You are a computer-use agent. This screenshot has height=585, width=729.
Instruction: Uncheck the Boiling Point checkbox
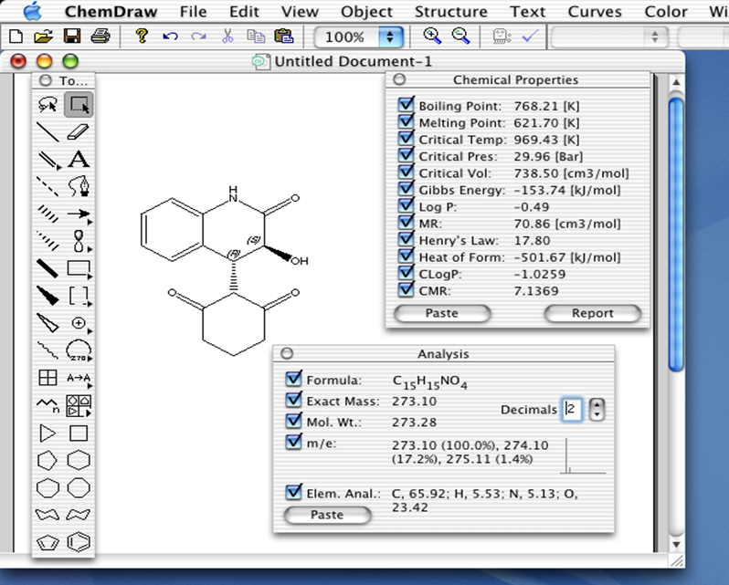tap(406, 103)
